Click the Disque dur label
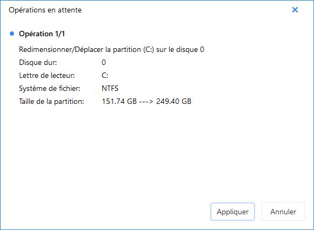 point(38,63)
